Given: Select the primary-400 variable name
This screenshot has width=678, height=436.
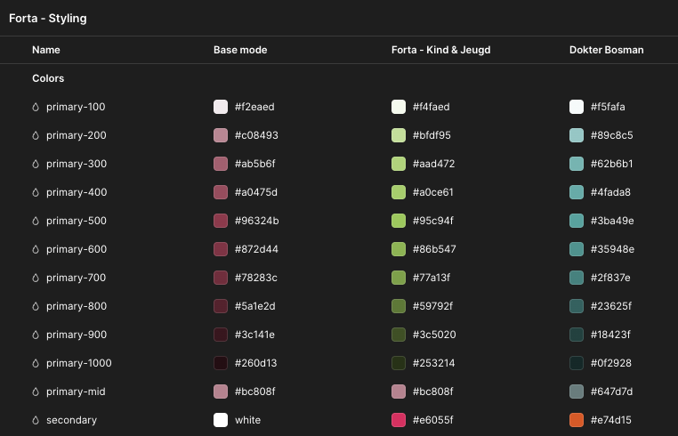Looking at the screenshot, I should pos(77,192).
